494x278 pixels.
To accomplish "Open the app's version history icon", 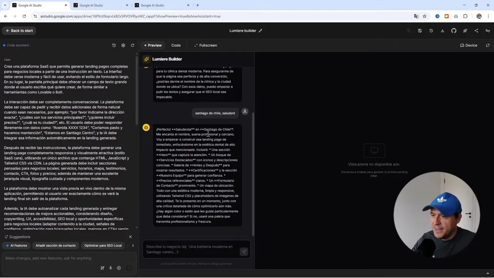I will click(431, 31).
